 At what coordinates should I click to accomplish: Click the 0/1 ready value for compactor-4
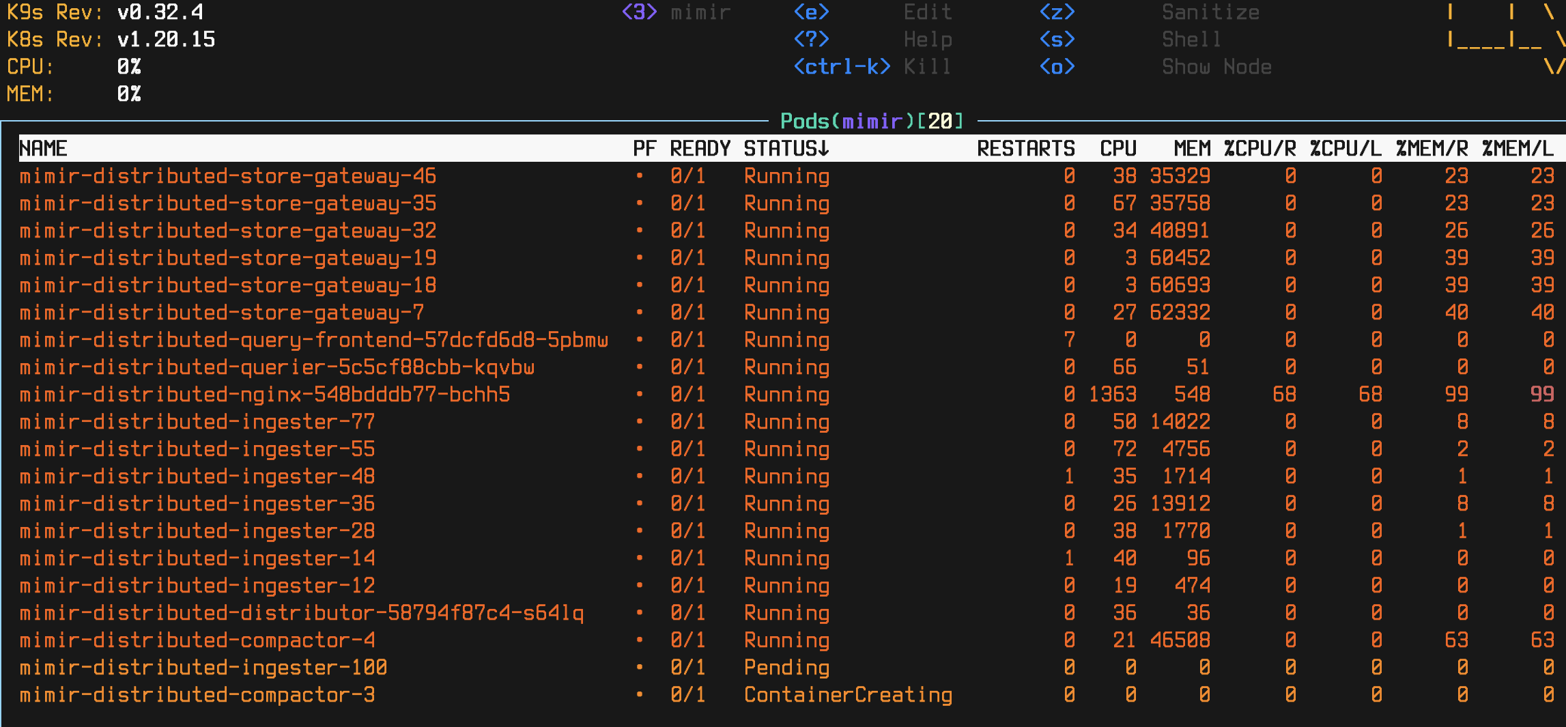(x=687, y=640)
